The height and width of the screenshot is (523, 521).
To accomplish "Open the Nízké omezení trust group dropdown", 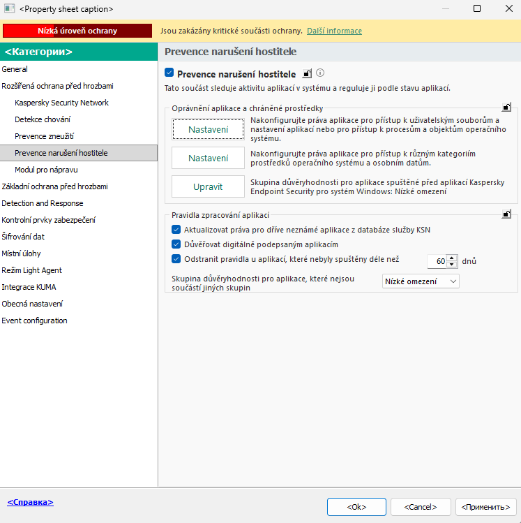I will pos(421,281).
